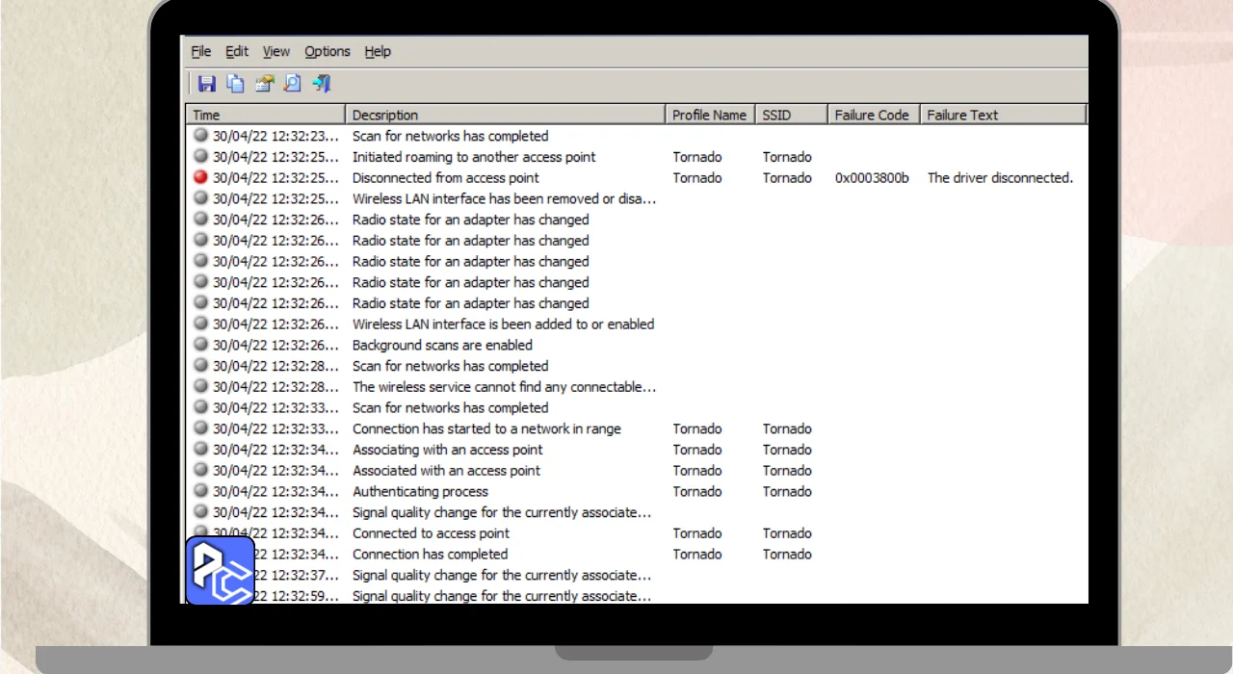1233x674 pixels.
Task: Select the 'Initiated roaming to another access point' row
Action: (x=474, y=157)
